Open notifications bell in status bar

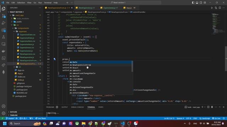tap(224, 119)
